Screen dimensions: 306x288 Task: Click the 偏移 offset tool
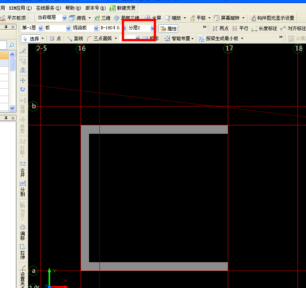(x=23, y=232)
